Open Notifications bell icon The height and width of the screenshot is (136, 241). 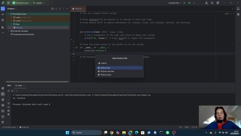(x=238, y=9)
